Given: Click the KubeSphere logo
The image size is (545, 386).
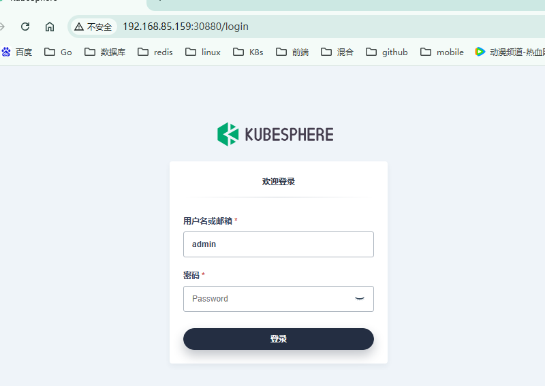Looking at the screenshot, I should pyautogui.click(x=275, y=135).
